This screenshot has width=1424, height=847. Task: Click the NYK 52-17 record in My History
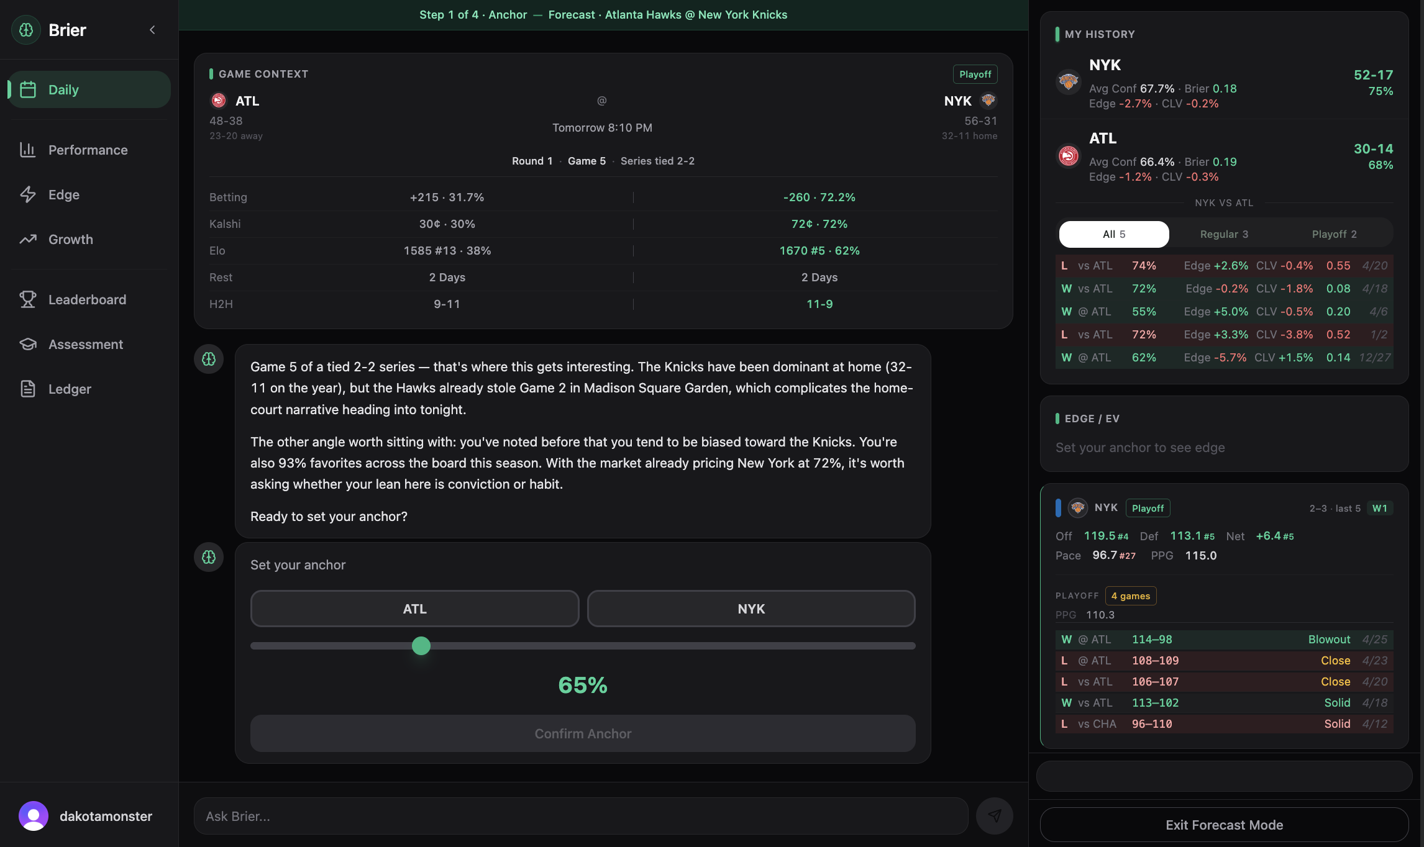pos(1373,75)
